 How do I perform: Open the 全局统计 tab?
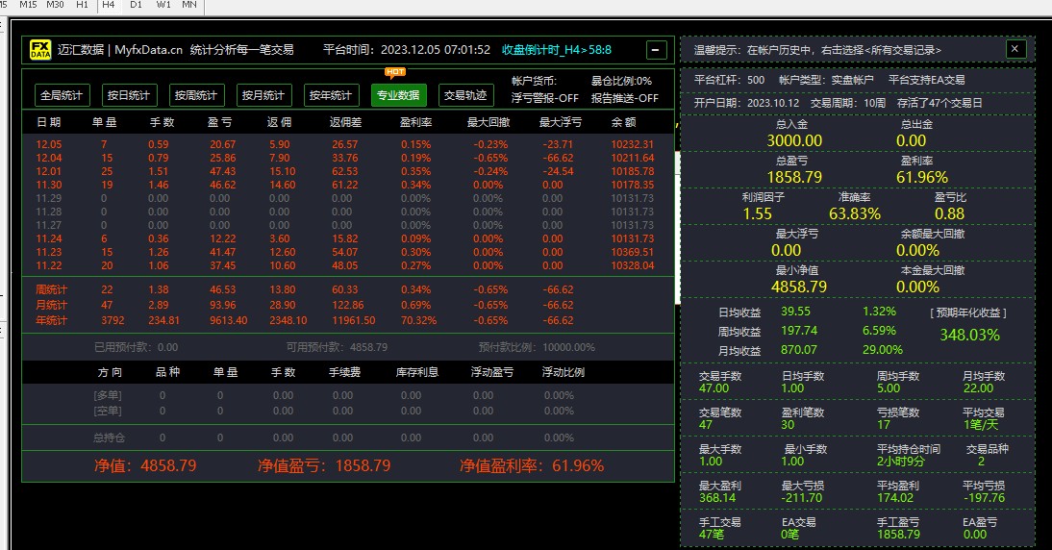coord(61,95)
